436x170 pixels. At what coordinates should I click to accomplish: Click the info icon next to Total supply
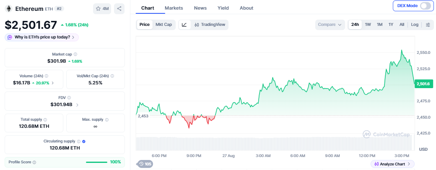point(45,119)
